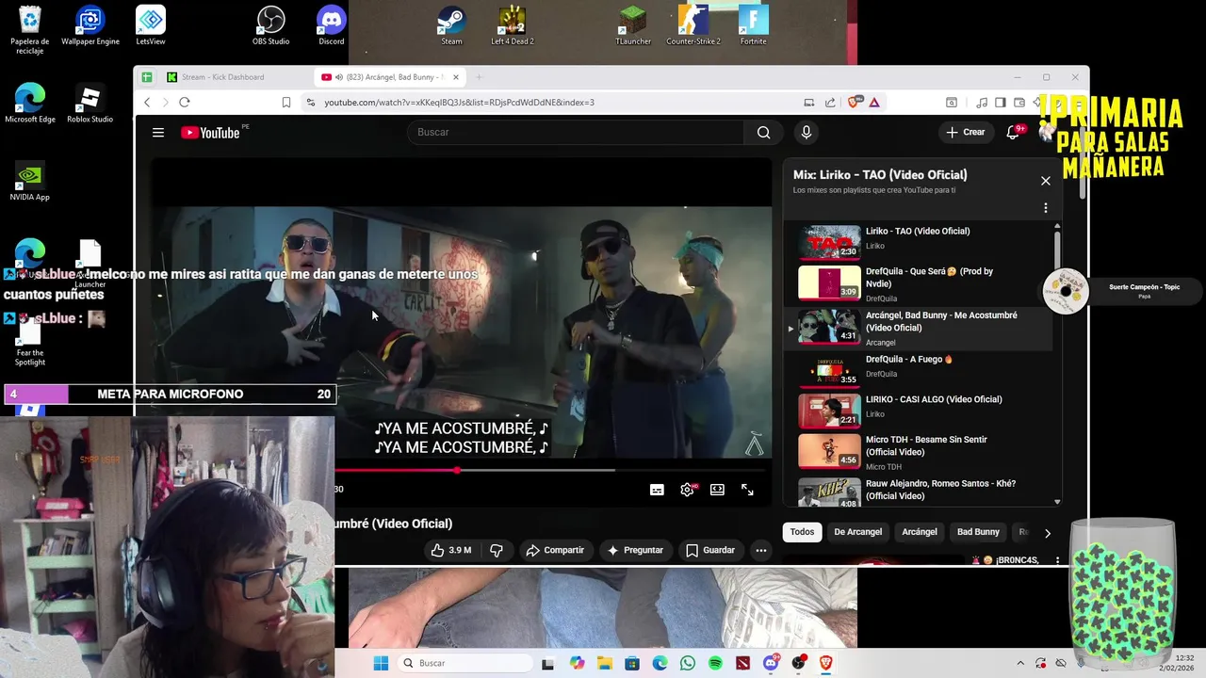Close the Mix playlist panel
1206x678 pixels.
pyautogui.click(x=1045, y=181)
